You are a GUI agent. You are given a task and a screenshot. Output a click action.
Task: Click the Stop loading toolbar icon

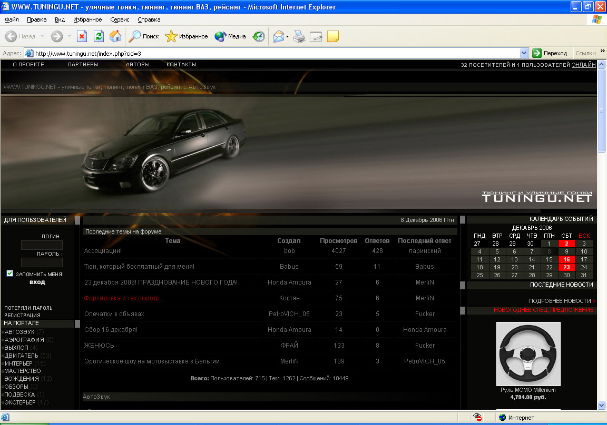pyautogui.click(x=82, y=36)
